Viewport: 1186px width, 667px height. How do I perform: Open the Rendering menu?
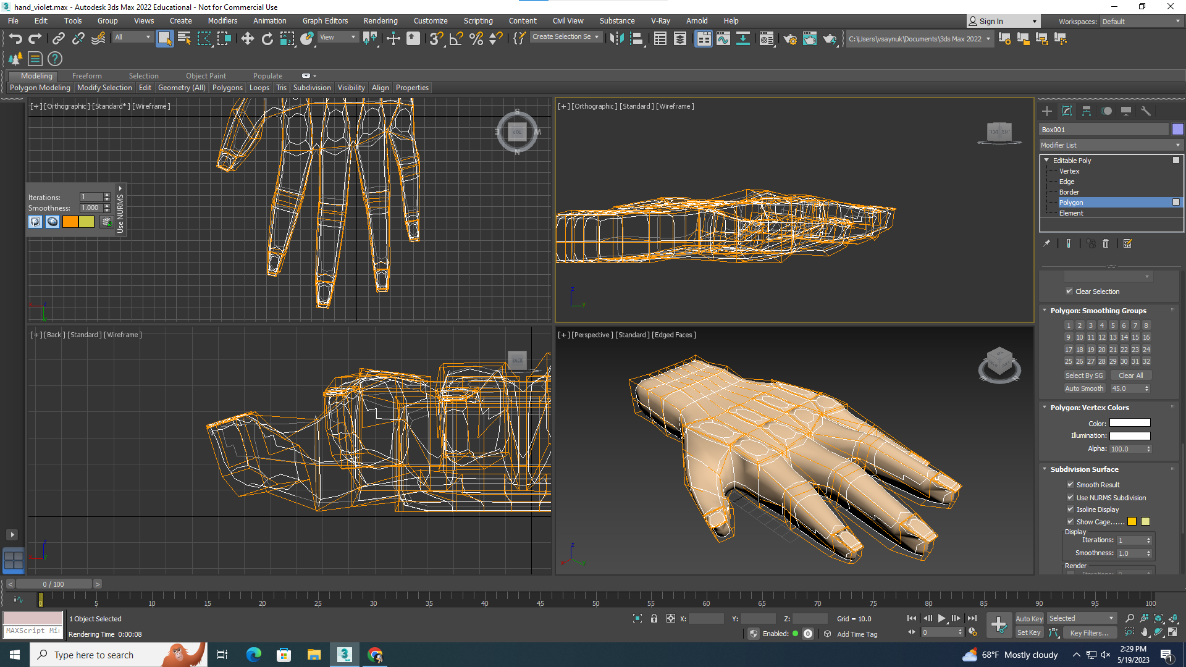pyautogui.click(x=380, y=20)
